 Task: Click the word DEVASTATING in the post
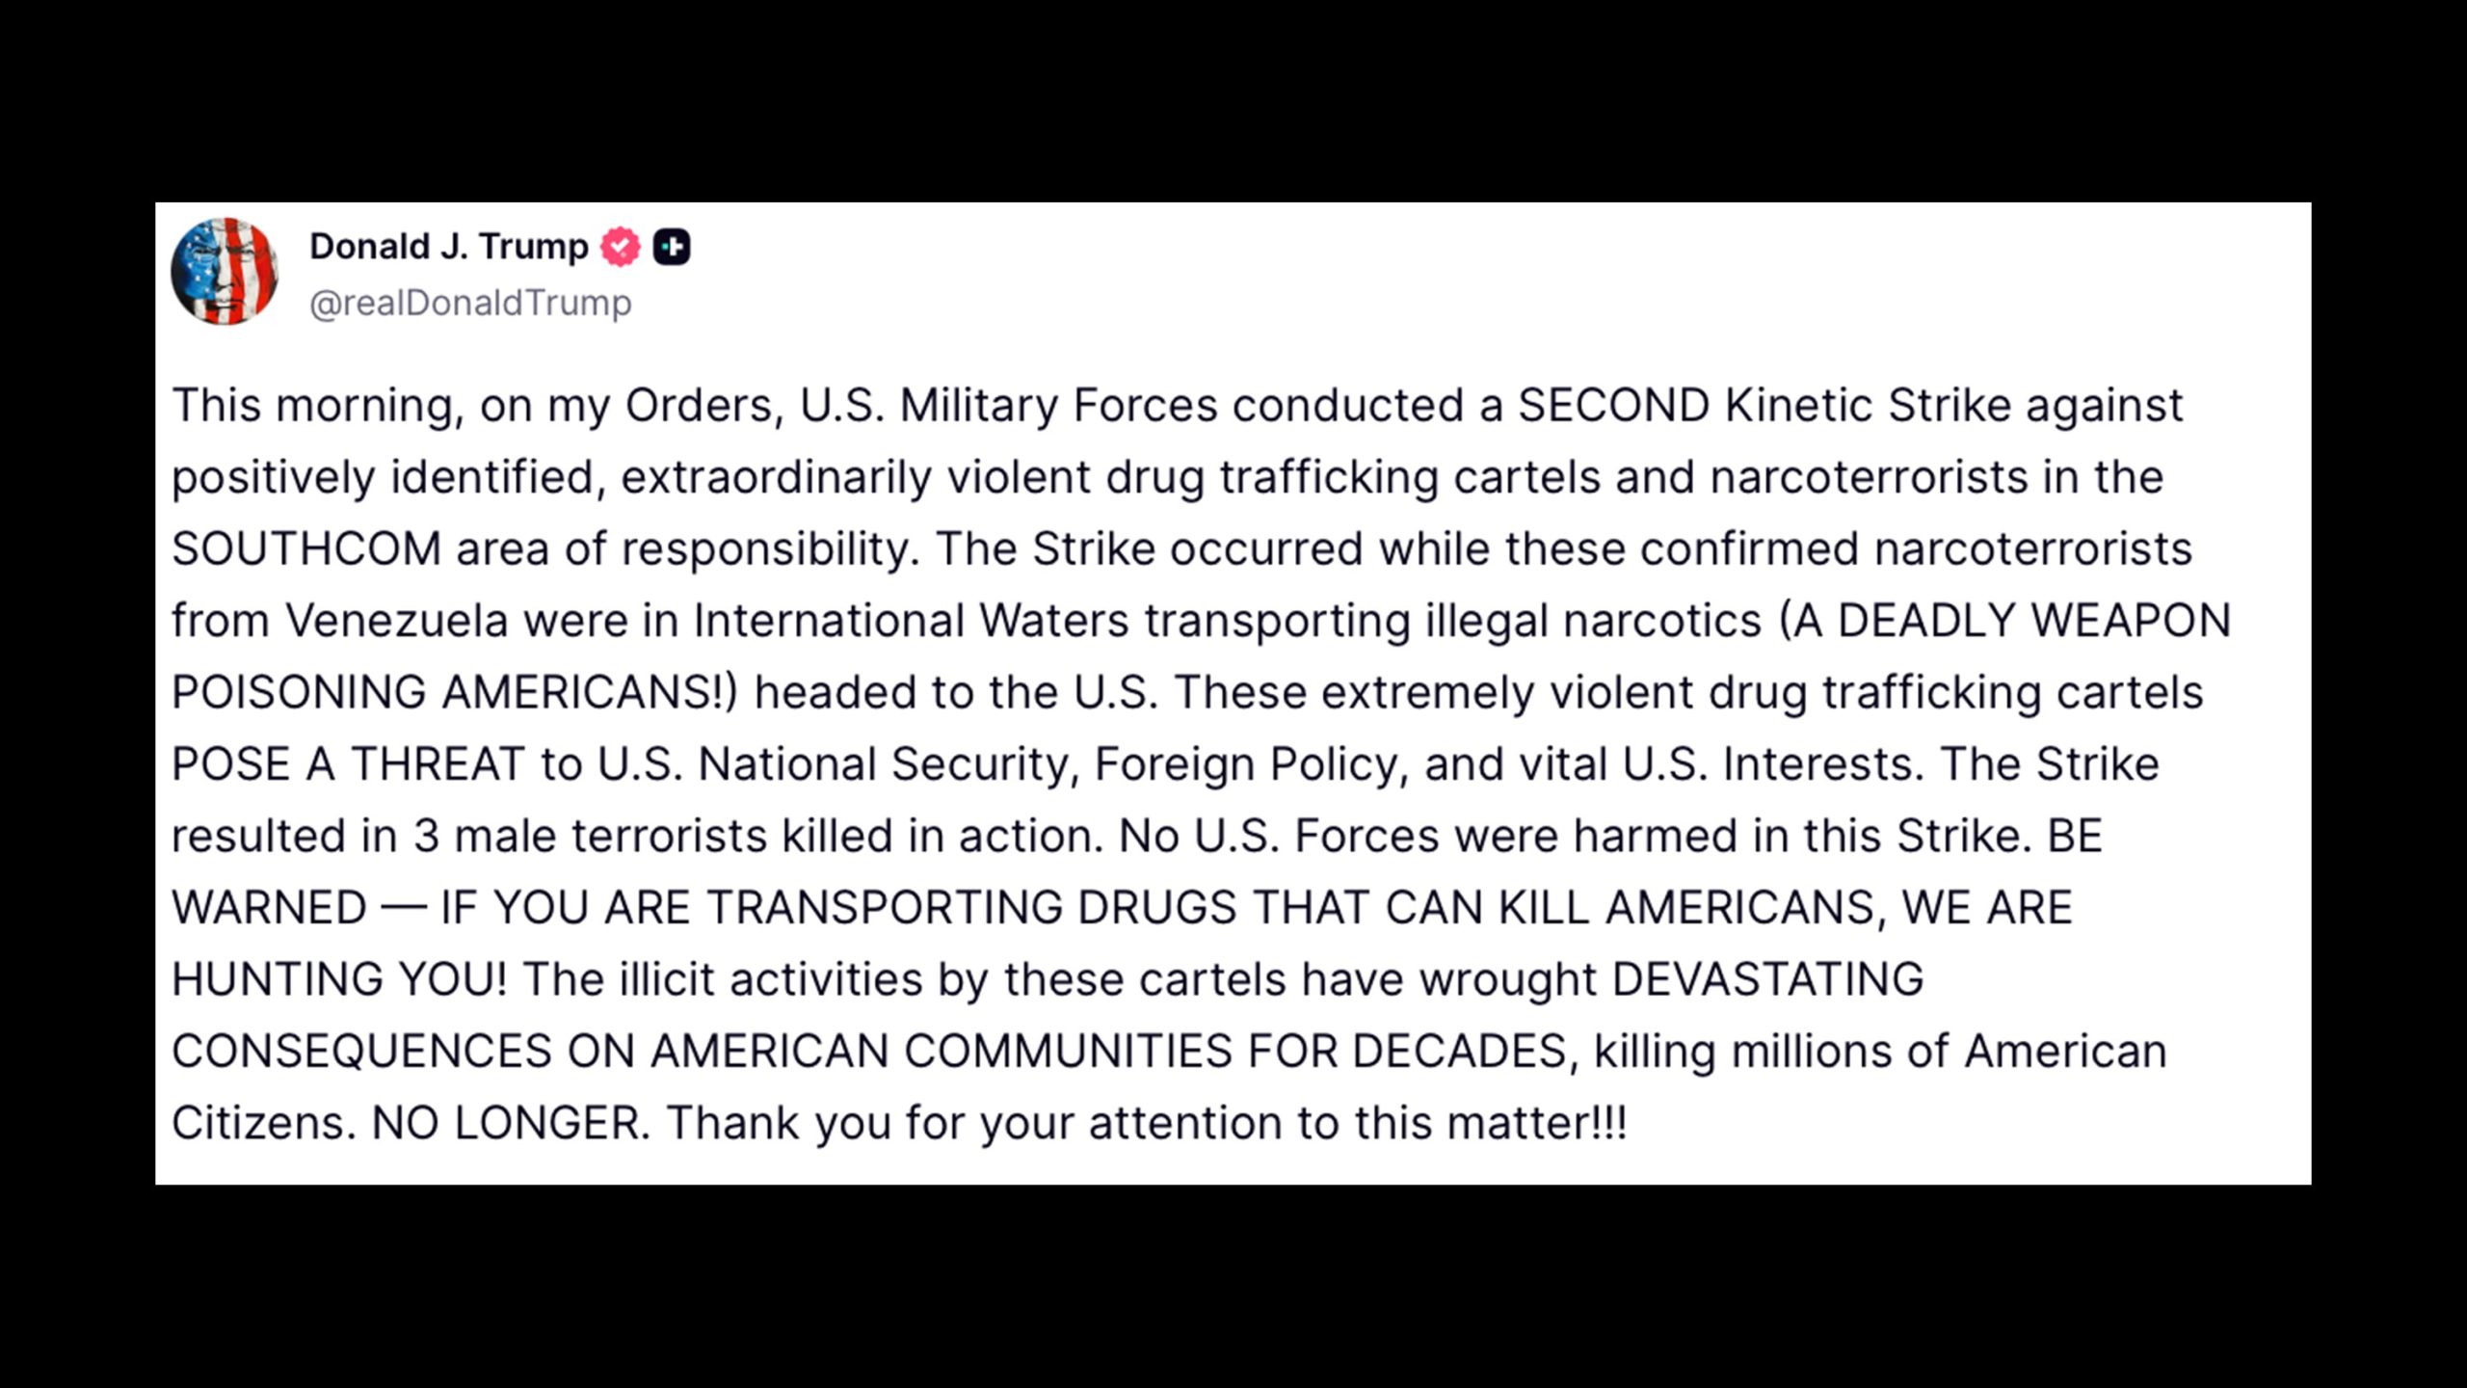[x=1767, y=980]
